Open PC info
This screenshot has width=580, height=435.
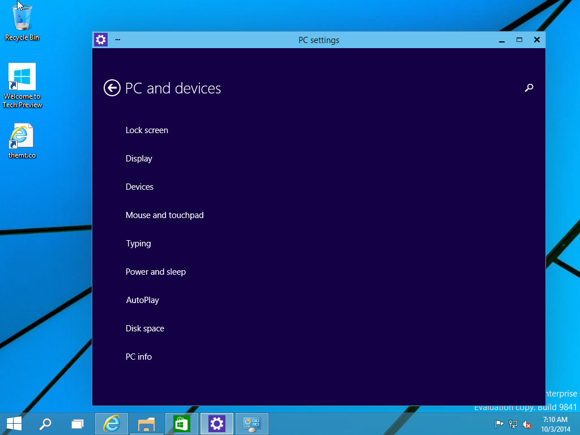pyautogui.click(x=139, y=357)
